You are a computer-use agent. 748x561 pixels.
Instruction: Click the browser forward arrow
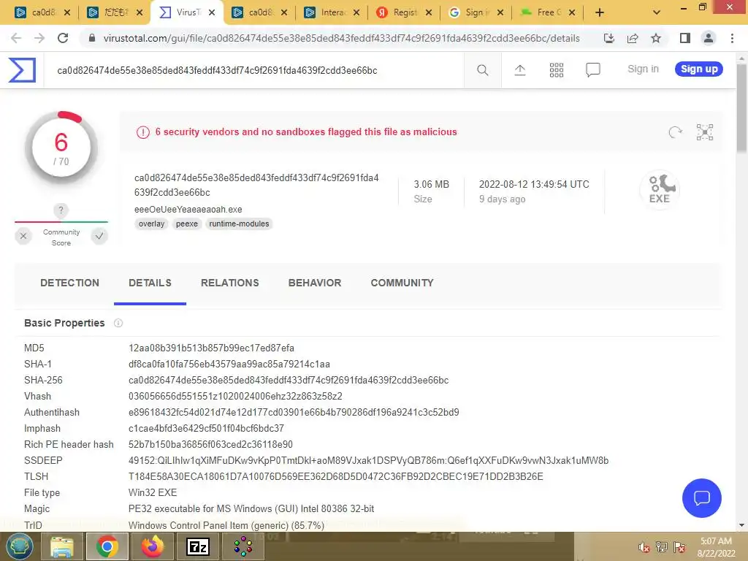[39, 38]
